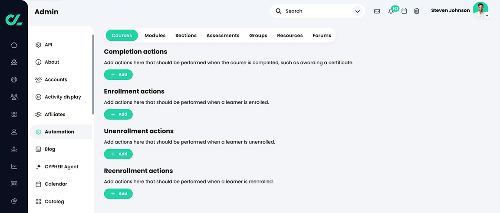Open the API admin section

[61, 45]
